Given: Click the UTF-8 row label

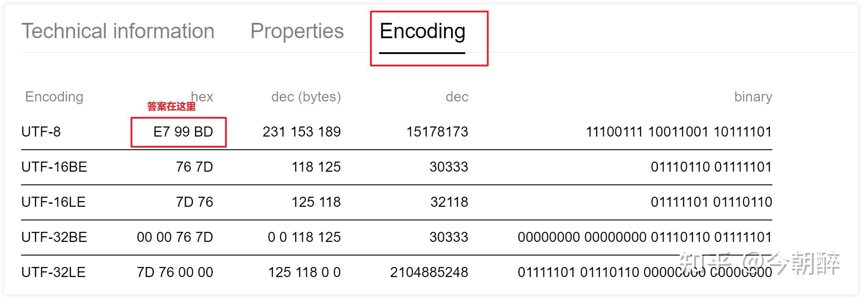Looking at the screenshot, I should 41,132.
